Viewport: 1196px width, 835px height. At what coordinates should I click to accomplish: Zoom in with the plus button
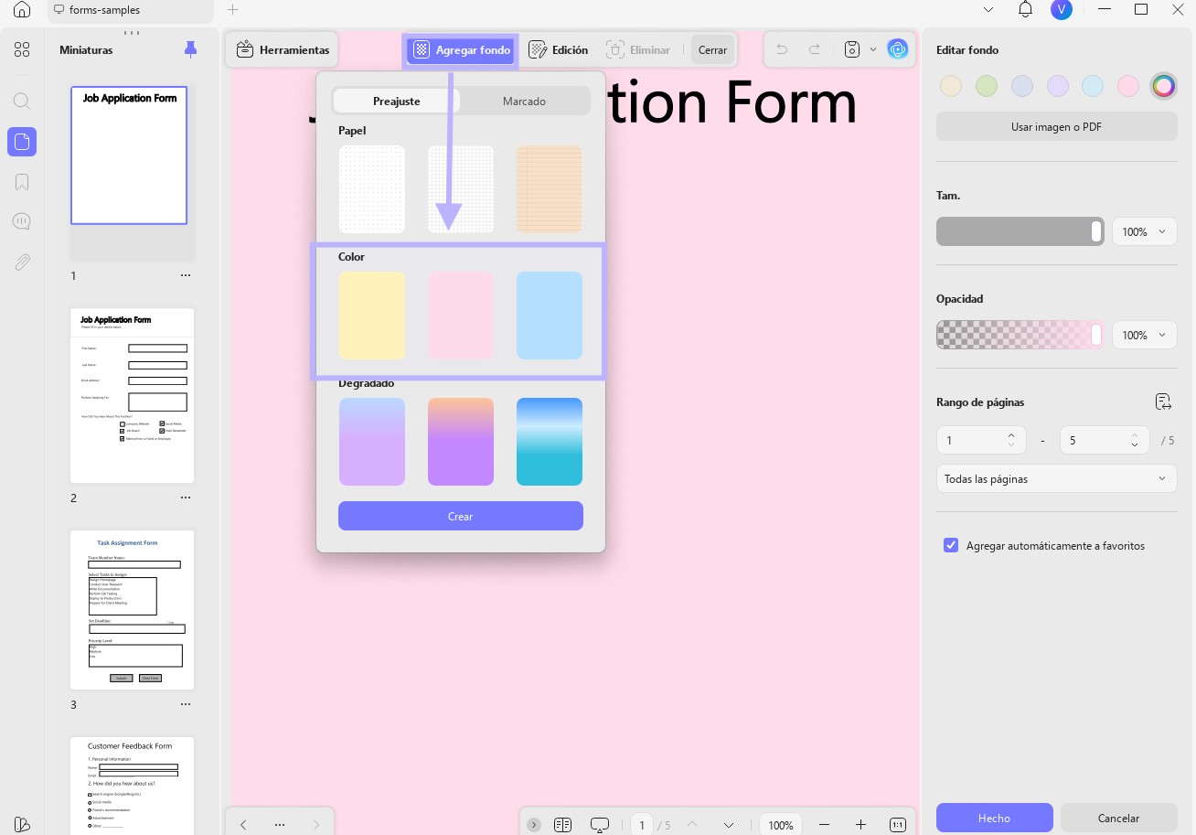coord(860,825)
